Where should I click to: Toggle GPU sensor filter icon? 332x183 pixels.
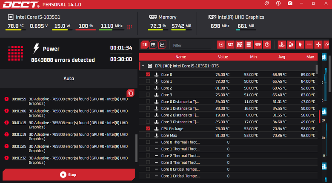(x=230, y=45)
